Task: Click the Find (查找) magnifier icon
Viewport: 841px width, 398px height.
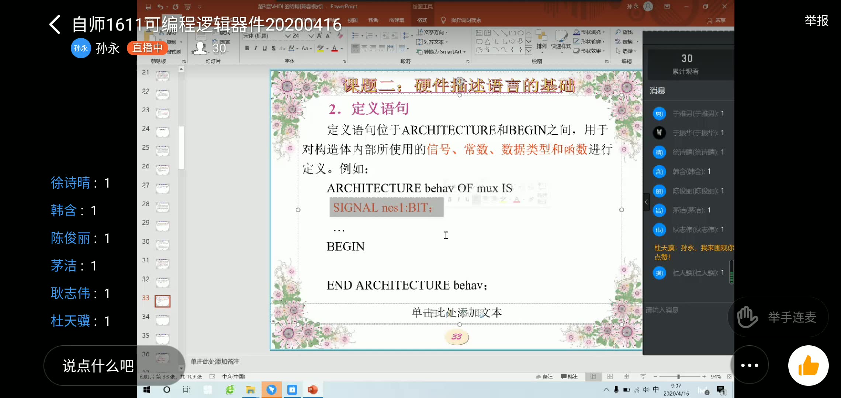Action: click(618, 32)
